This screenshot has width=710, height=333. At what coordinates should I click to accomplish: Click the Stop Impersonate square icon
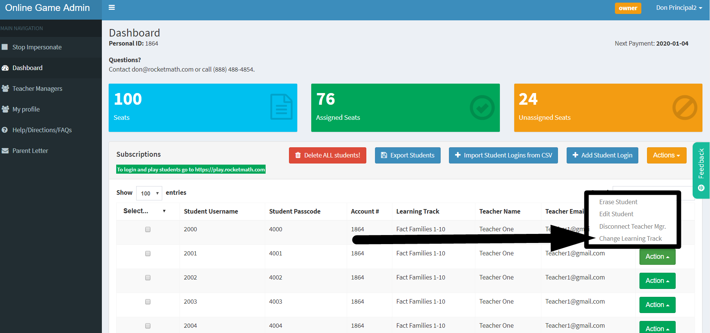(5, 47)
